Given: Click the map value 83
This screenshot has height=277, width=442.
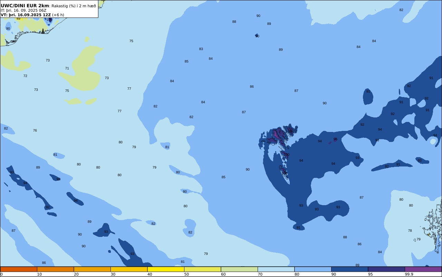Looking at the screenshot, I should point(201,49).
